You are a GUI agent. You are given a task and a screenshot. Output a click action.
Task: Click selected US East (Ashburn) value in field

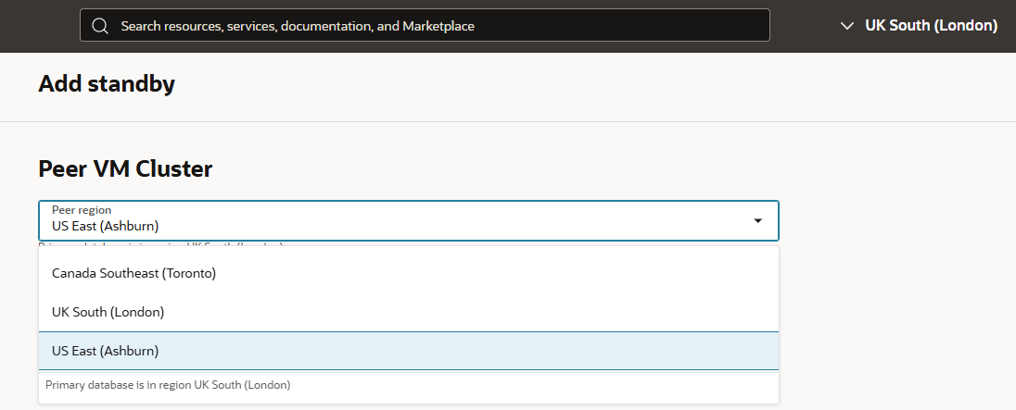tap(105, 226)
